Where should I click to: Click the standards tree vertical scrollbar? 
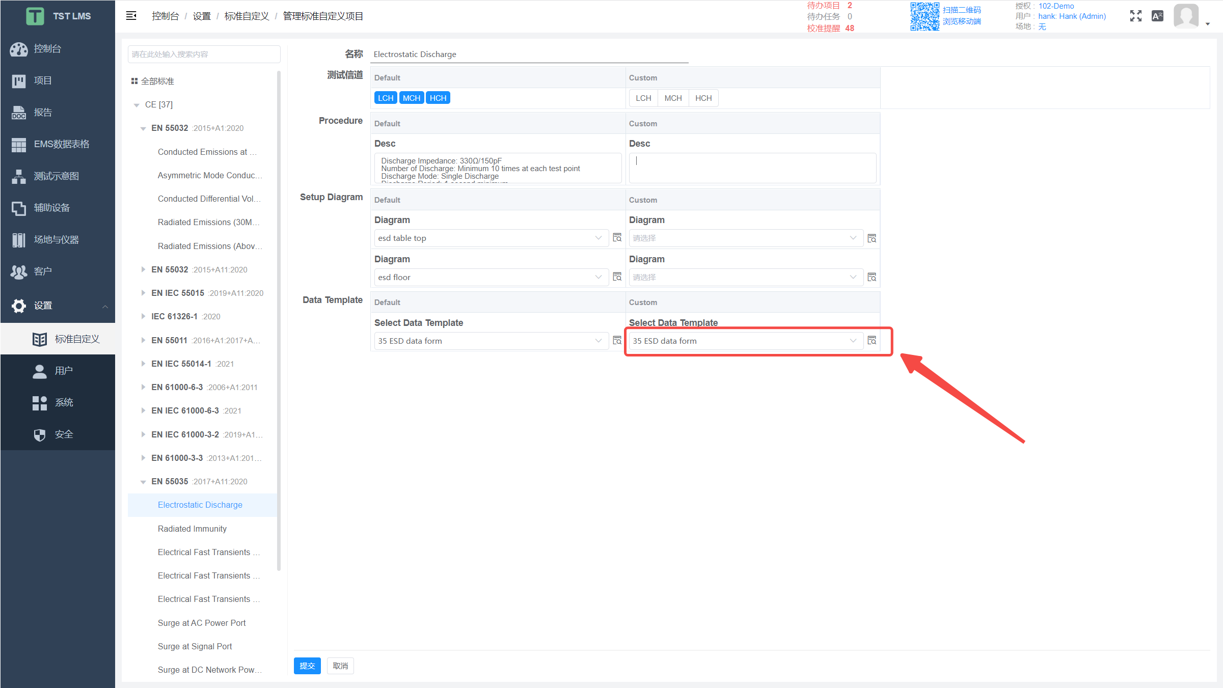tap(279, 321)
